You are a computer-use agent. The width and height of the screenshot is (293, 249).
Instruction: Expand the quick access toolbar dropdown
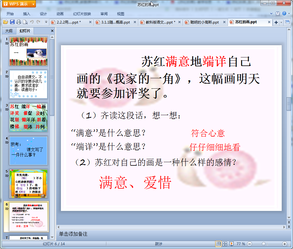(46, 22)
